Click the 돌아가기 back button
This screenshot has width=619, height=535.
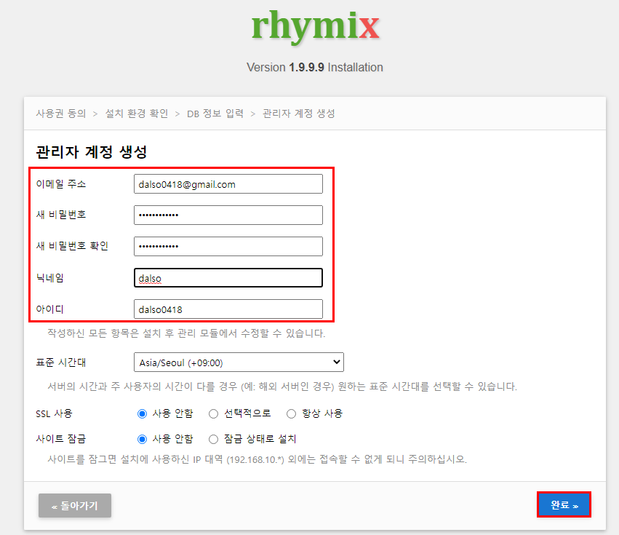(75, 505)
